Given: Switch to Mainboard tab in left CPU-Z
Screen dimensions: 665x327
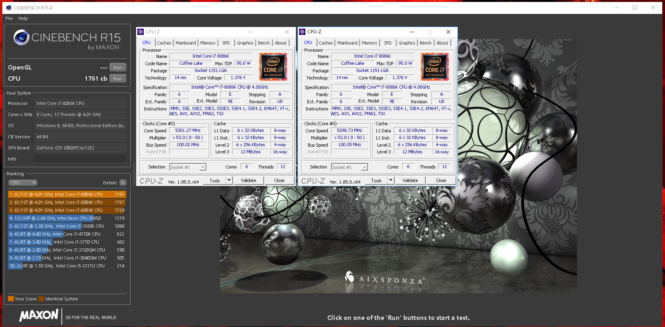Looking at the screenshot, I should pos(186,43).
